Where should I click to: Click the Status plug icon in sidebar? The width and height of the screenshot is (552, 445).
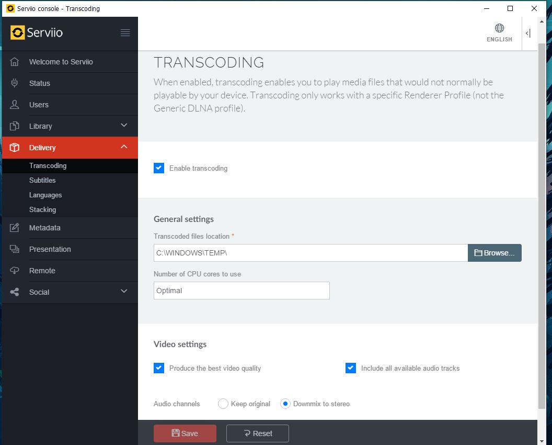[15, 83]
